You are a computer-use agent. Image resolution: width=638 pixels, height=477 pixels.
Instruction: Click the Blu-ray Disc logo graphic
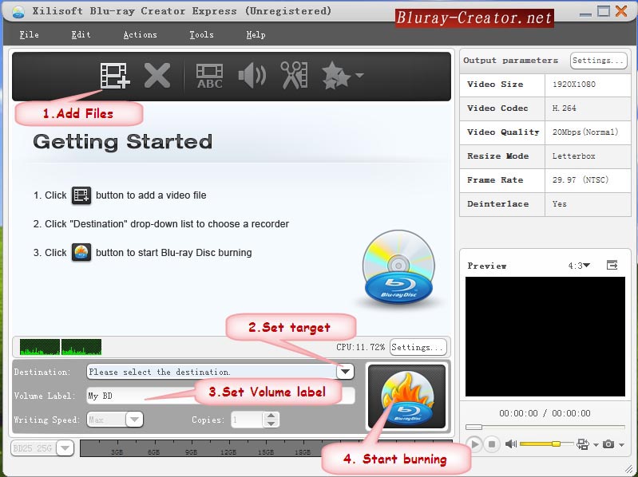[x=398, y=268]
